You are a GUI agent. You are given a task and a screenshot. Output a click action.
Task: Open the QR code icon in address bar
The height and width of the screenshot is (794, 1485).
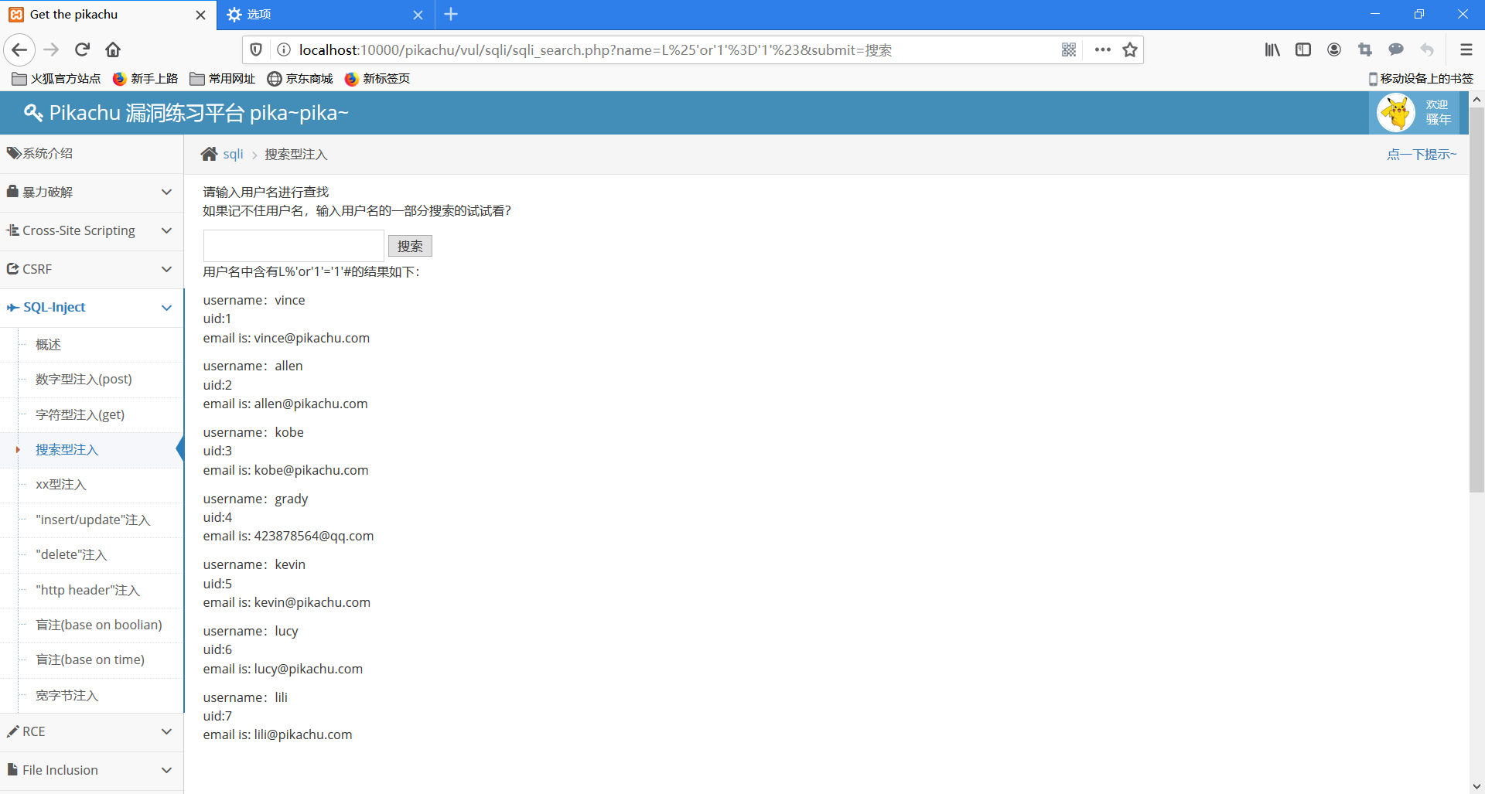[1069, 49]
